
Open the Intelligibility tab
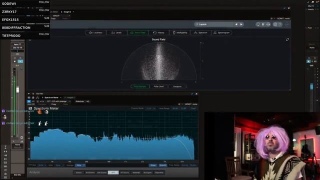point(180,32)
